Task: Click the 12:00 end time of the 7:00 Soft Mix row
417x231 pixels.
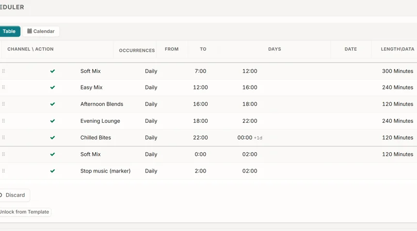Action: (x=250, y=71)
